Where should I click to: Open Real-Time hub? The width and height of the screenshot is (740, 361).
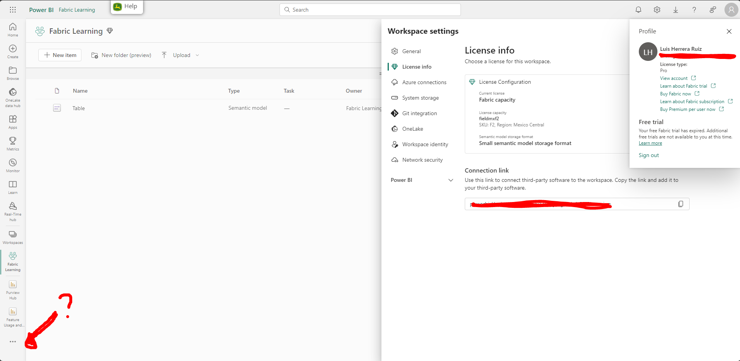13,211
